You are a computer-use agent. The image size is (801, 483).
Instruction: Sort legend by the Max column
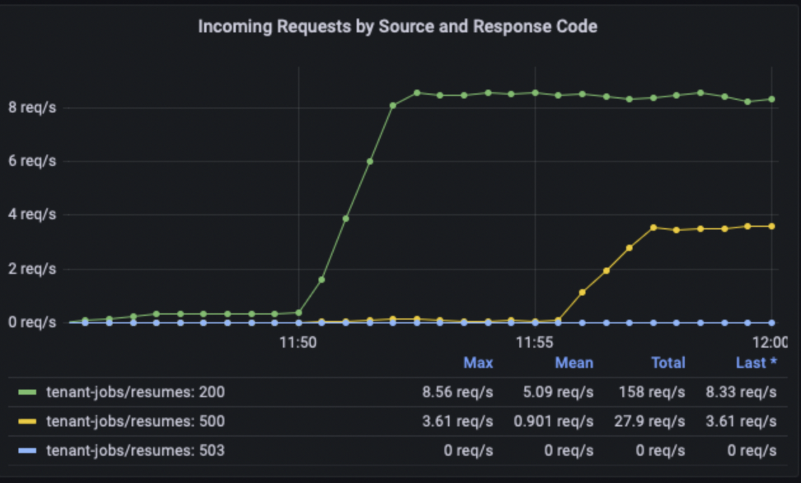coord(478,363)
